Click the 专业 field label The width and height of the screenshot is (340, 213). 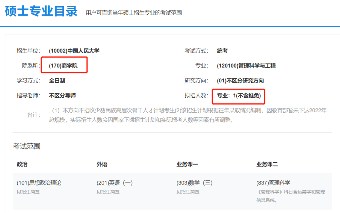(x=202, y=66)
